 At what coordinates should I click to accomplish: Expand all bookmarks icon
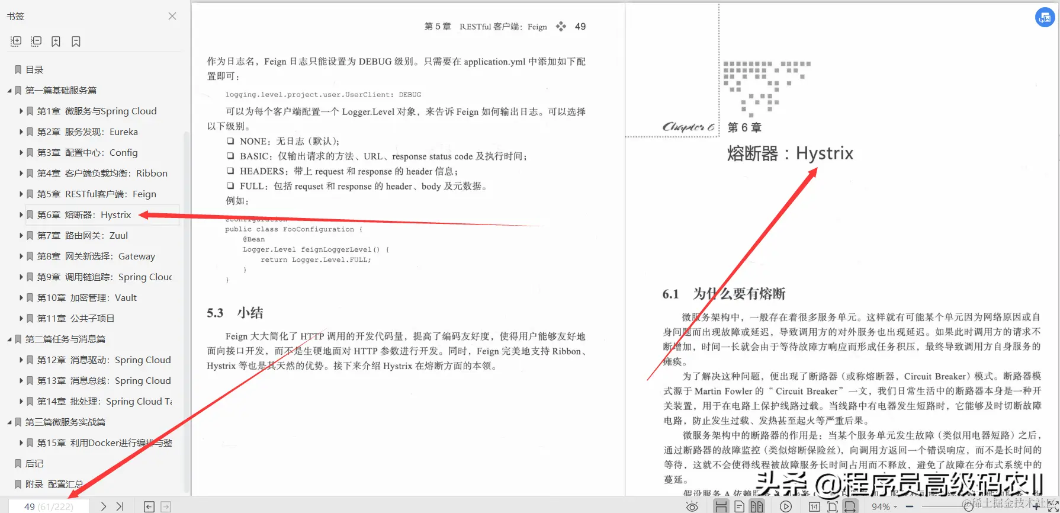[x=16, y=41]
